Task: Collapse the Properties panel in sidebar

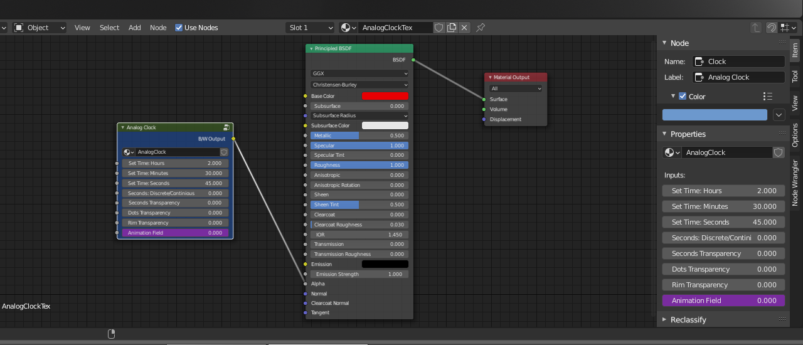Action: point(665,134)
